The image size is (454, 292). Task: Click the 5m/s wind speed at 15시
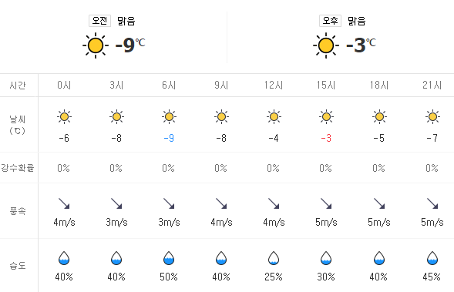click(326, 222)
